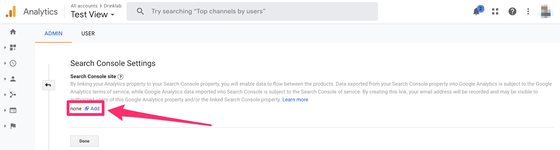Open the Audience person icon
Viewport: 560px width, 150px height.
[13, 79]
